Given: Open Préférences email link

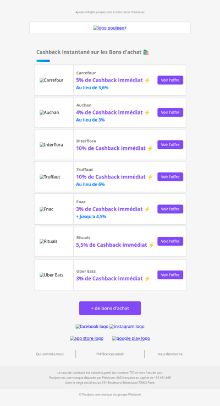Looking at the screenshot, I should pos(110,354).
